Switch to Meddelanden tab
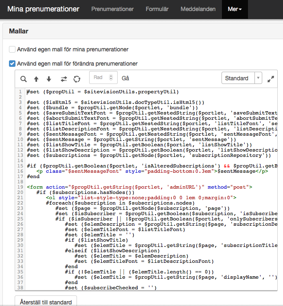 [x=198, y=9]
